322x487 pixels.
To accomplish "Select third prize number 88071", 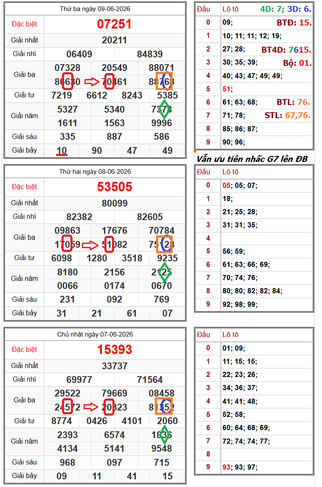I will click(x=161, y=68).
